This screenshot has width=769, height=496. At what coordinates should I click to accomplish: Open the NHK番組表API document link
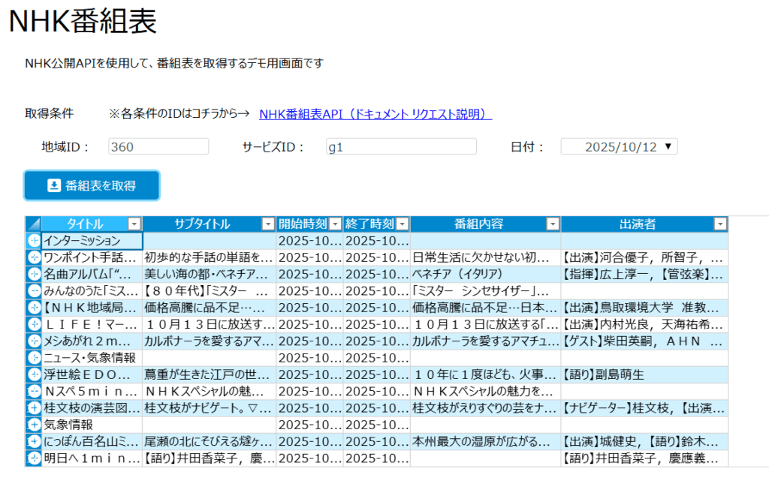[375, 114]
